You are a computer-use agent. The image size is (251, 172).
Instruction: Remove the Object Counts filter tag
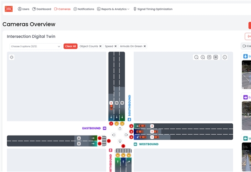(x=100, y=46)
